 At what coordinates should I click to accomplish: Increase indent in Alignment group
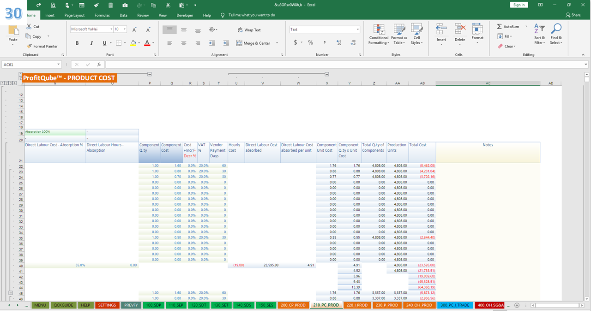(225, 43)
